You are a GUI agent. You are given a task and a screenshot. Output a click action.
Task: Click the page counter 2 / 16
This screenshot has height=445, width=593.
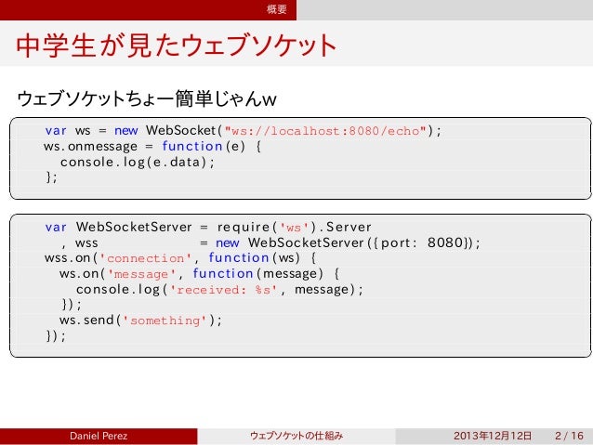(x=569, y=436)
